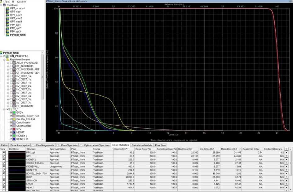Viewport: 293px width, 192px height.
Task: Enable the CT_04OCT2019 registered image checkbox
Action: pyautogui.click(x=11, y=66)
